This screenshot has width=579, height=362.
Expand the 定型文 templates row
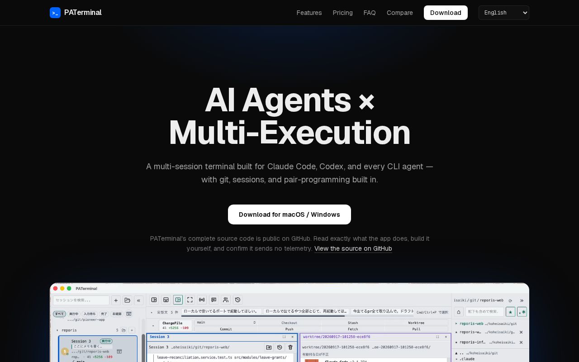point(152,312)
